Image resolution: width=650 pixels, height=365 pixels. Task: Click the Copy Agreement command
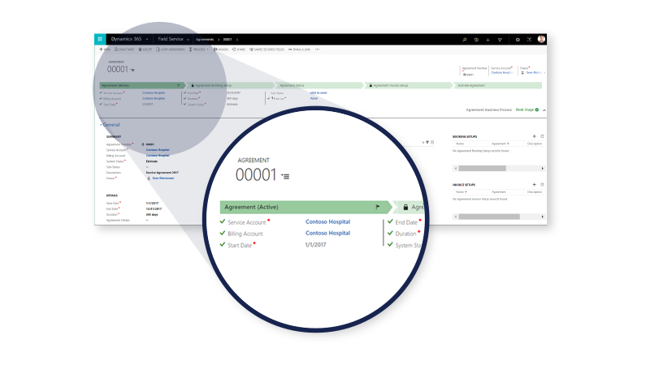[171, 49]
